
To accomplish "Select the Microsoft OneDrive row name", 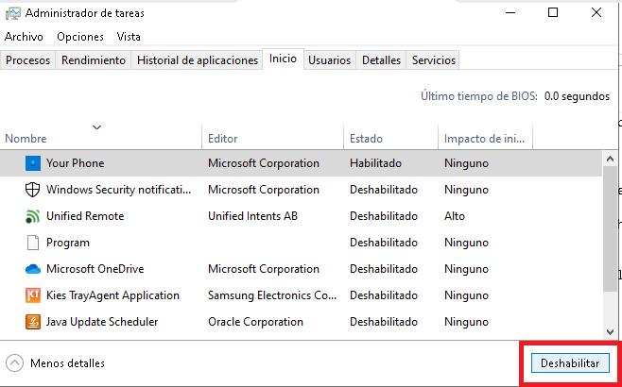I will (95, 269).
